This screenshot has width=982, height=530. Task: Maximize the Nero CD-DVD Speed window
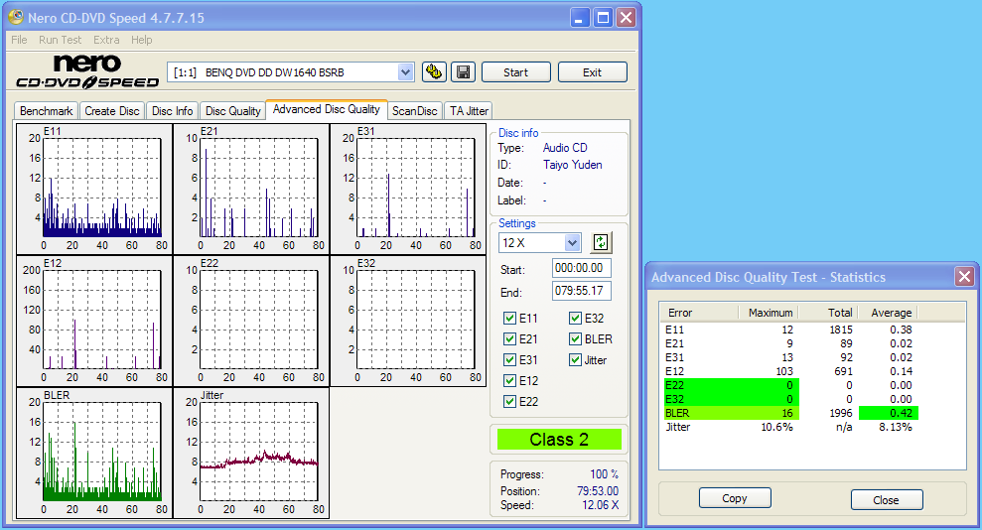[603, 18]
